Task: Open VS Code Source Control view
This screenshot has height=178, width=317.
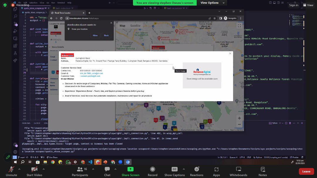Action: click(x=15, y=24)
